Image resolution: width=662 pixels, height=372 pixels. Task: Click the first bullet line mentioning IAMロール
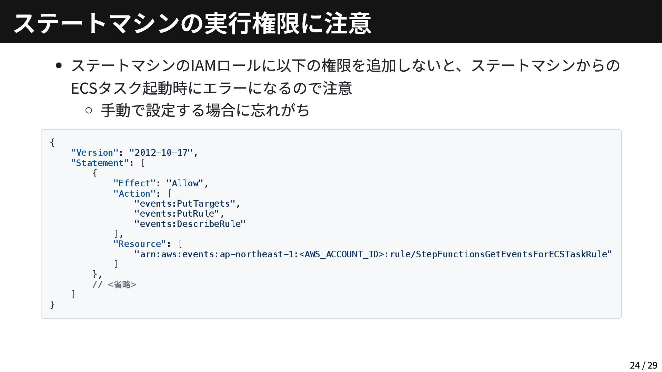click(345, 65)
